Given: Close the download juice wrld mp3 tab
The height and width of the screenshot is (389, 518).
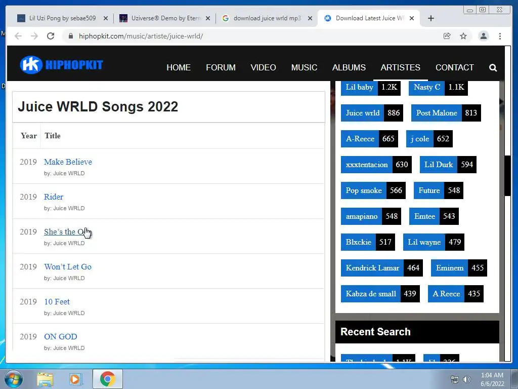Looking at the screenshot, I should 310,18.
